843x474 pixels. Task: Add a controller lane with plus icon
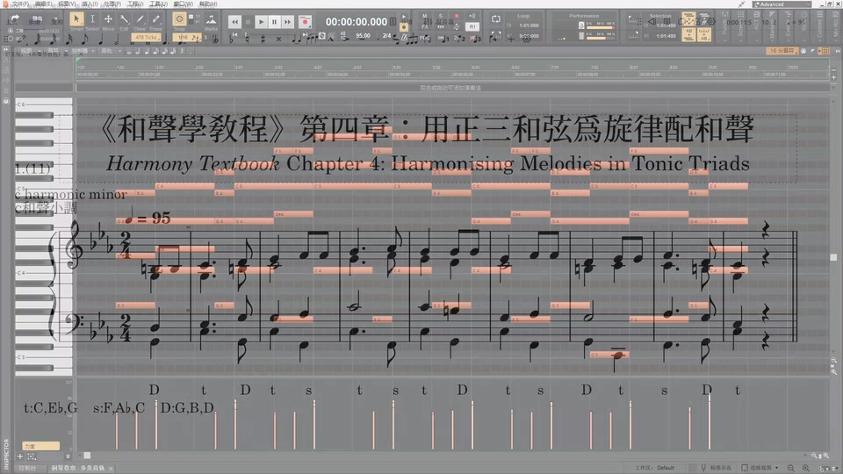[20, 456]
